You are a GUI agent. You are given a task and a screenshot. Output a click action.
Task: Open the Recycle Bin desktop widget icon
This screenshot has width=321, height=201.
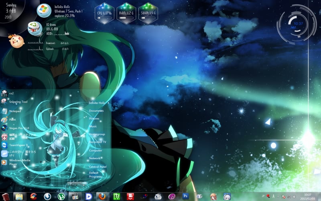[x=35, y=29]
